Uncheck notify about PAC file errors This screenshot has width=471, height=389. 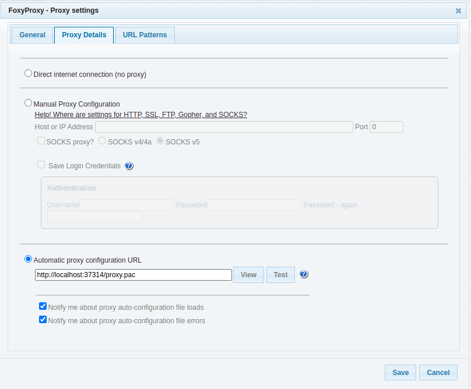point(43,319)
